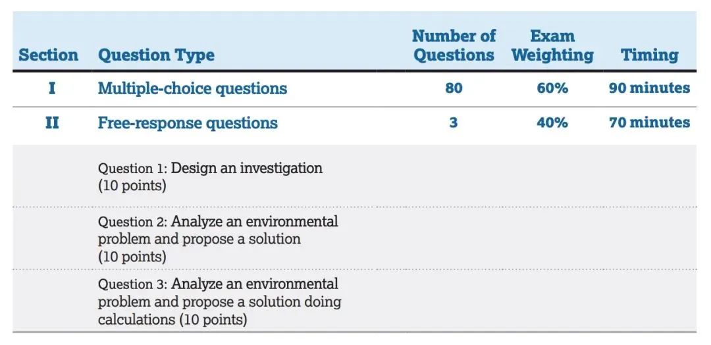Select the 80 questions value
711x345 pixels.
click(x=454, y=88)
